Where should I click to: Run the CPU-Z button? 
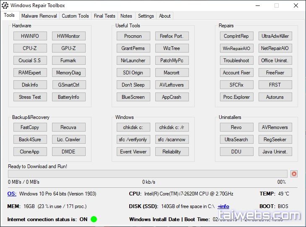[x=30, y=48]
